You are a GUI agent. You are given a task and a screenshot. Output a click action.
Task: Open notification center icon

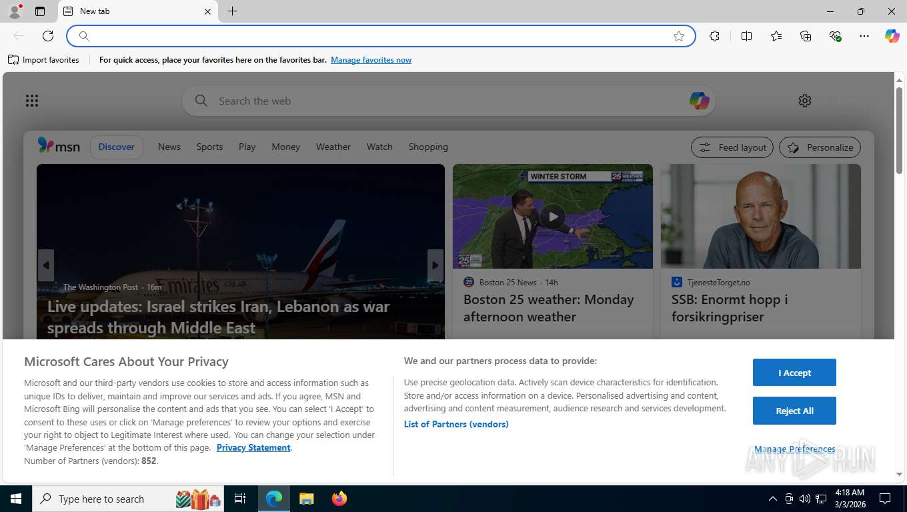[x=885, y=499]
